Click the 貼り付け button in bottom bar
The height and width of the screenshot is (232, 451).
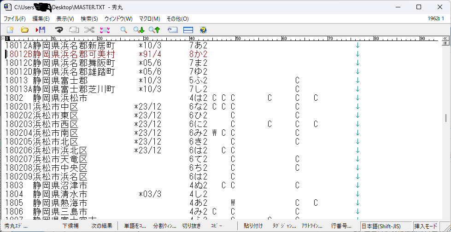253,226
